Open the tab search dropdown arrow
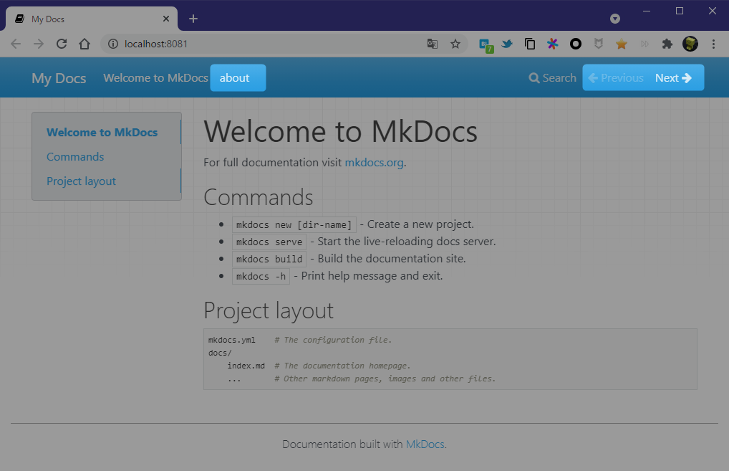Image resolution: width=729 pixels, height=471 pixels. pyautogui.click(x=614, y=19)
